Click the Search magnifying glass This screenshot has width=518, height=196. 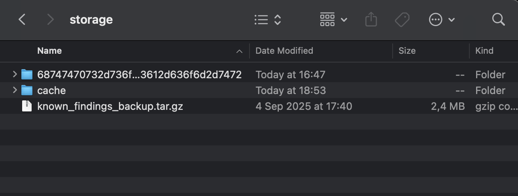(x=498, y=19)
